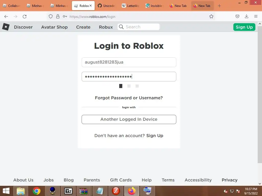This screenshot has height=196, width=262.
Task: Open Terms footer link
Action: 168,180
